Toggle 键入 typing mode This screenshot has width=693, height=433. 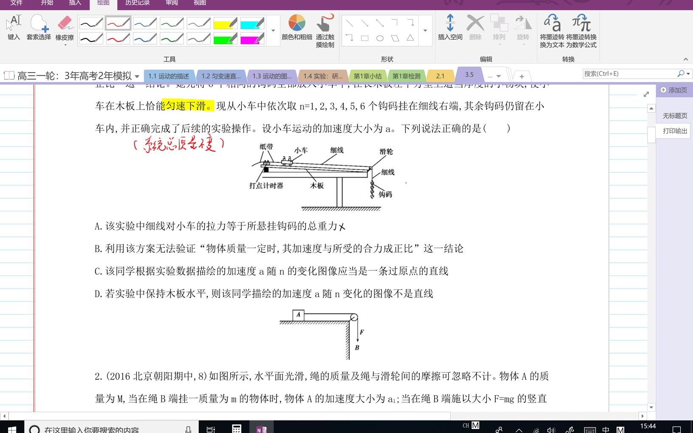(13, 25)
